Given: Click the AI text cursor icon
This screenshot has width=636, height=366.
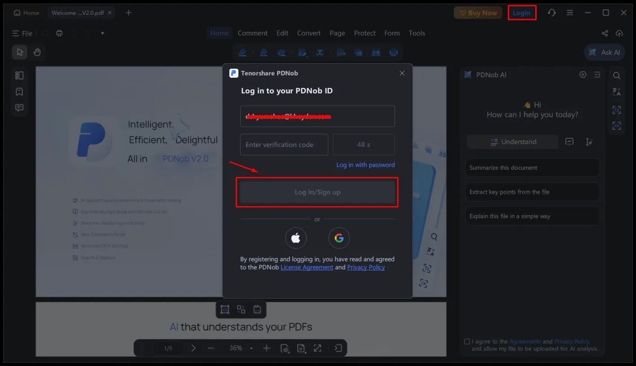Looking at the screenshot, I should click(589, 142).
